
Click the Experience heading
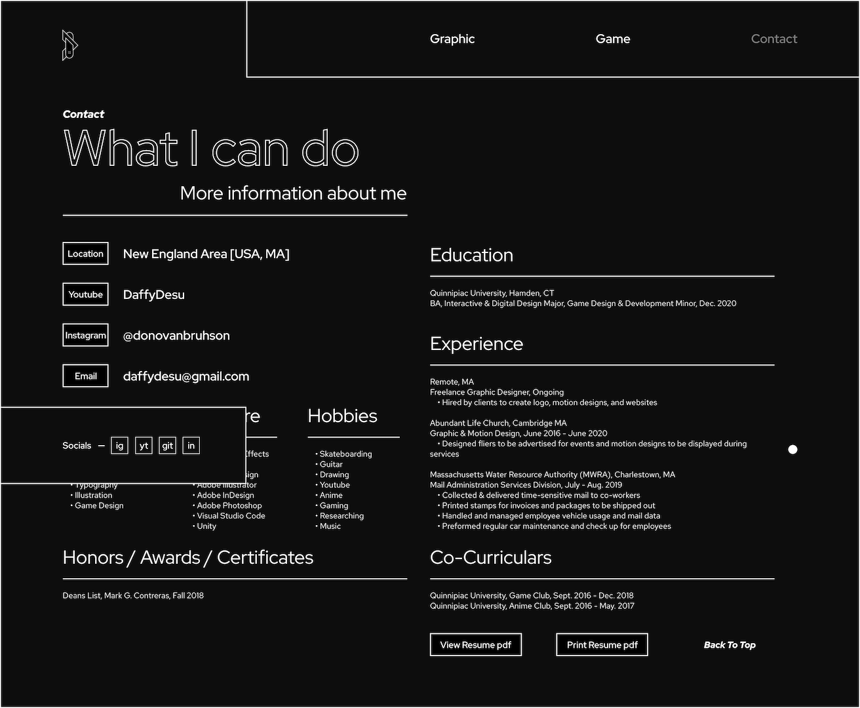(477, 344)
